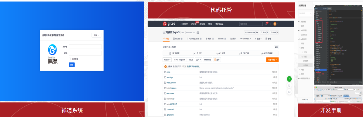Open the .gitignore file

pos(170,115)
